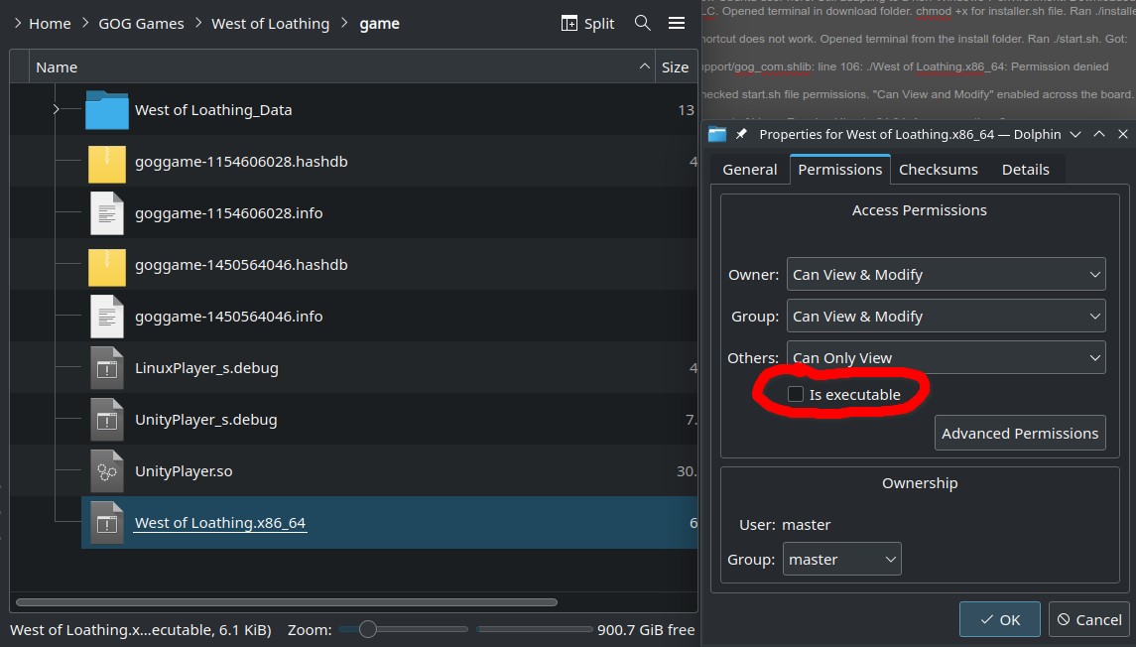Pin the Properties dialog with the pin icon
Image resolution: width=1136 pixels, height=647 pixels.
[741, 134]
